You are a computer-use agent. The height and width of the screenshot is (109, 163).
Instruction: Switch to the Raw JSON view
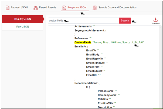tap(22, 27)
